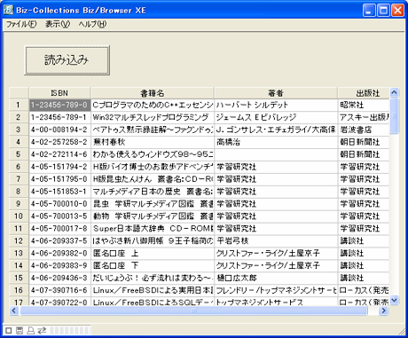Click ISBN cell 4-06-209337-5

click(59, 241)
